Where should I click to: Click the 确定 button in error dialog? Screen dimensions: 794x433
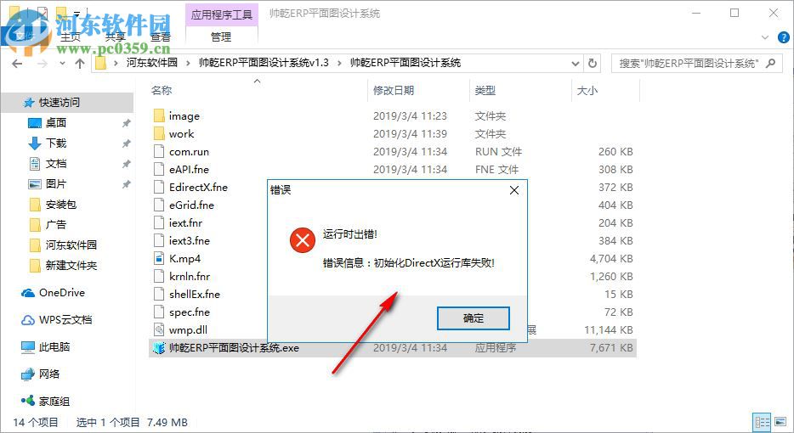pos(473,318)
